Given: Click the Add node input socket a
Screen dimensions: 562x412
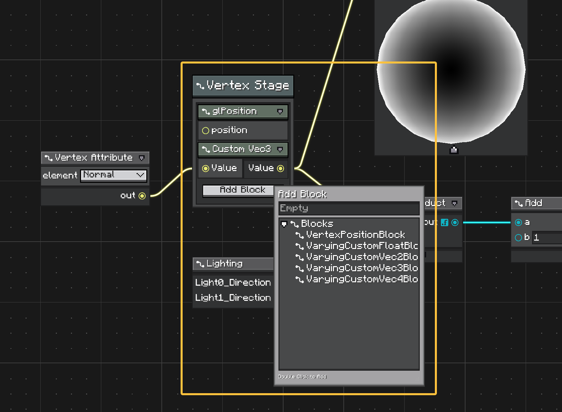Looking at the screenshot, I should 518,222.
